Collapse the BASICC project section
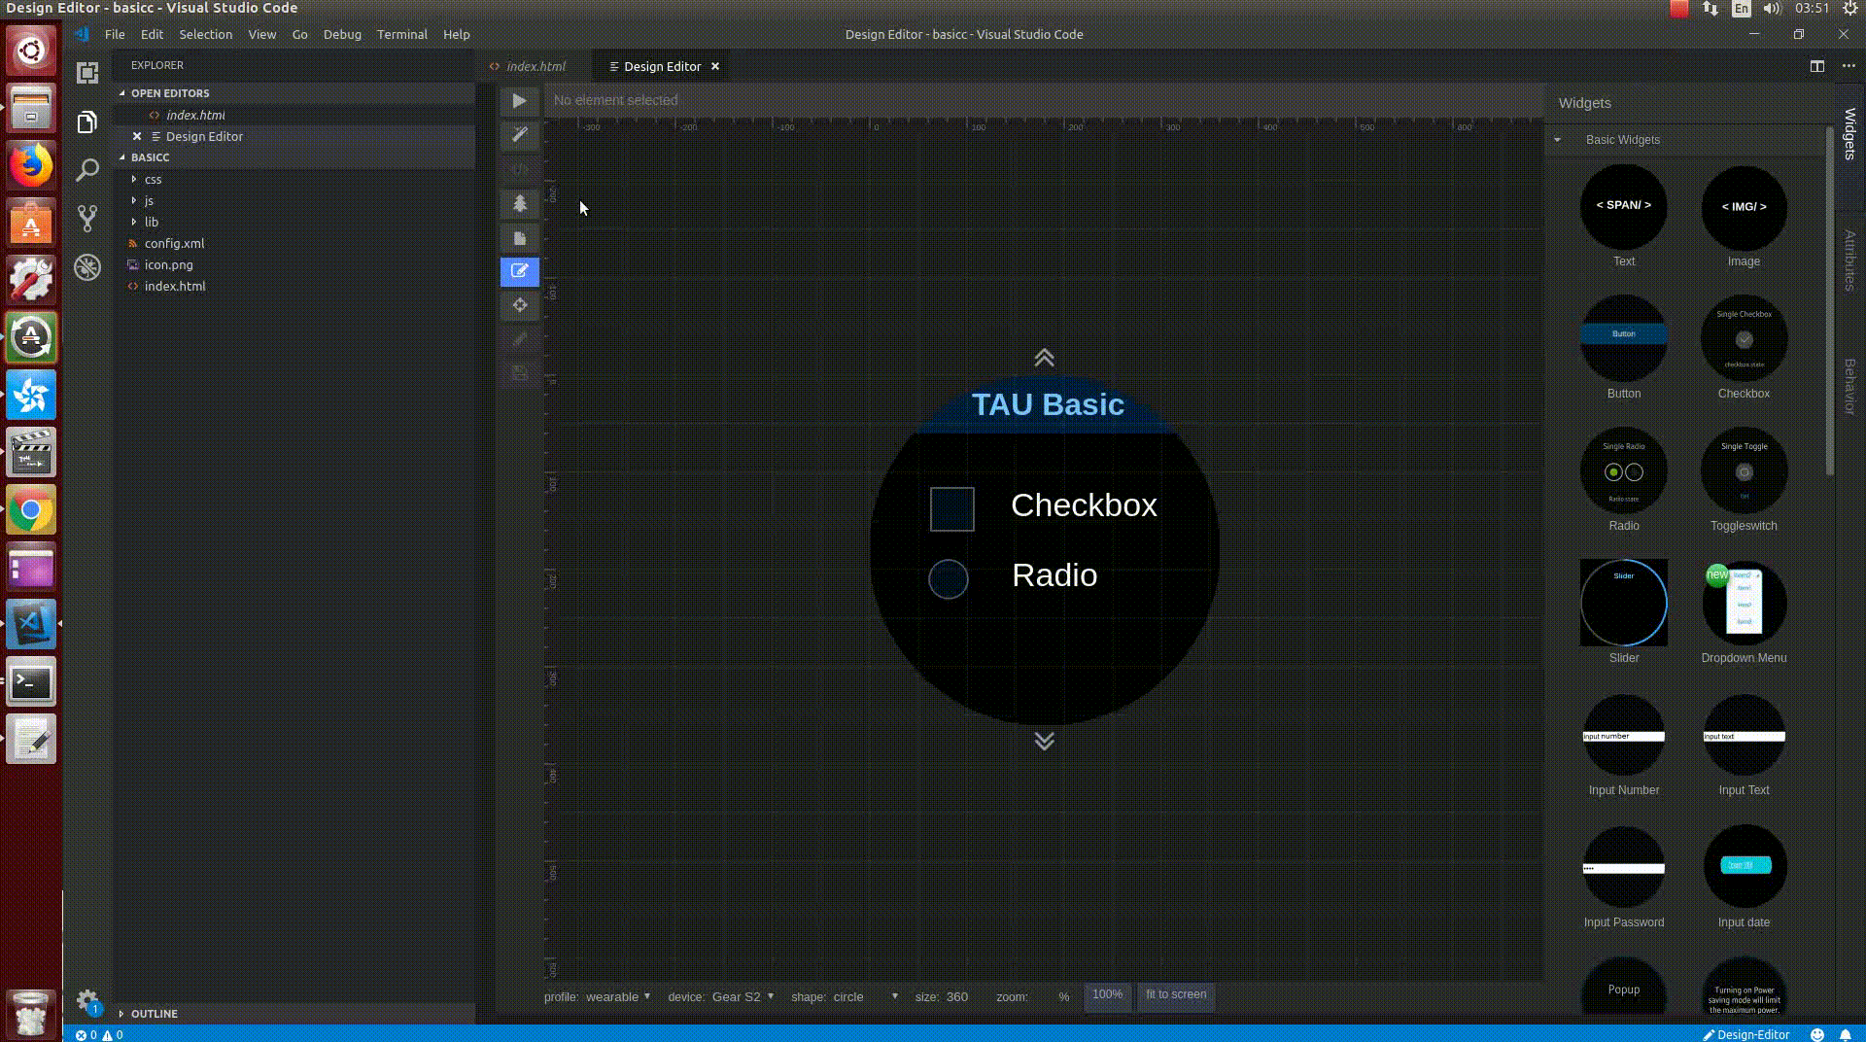Screen dimensions: 1866x1042 [150, 157]
